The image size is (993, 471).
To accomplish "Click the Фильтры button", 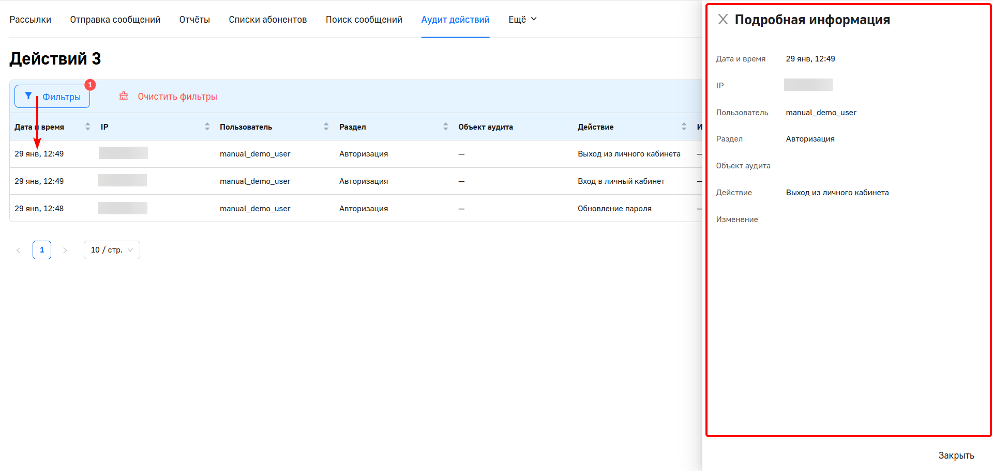I will click(52, 97).
